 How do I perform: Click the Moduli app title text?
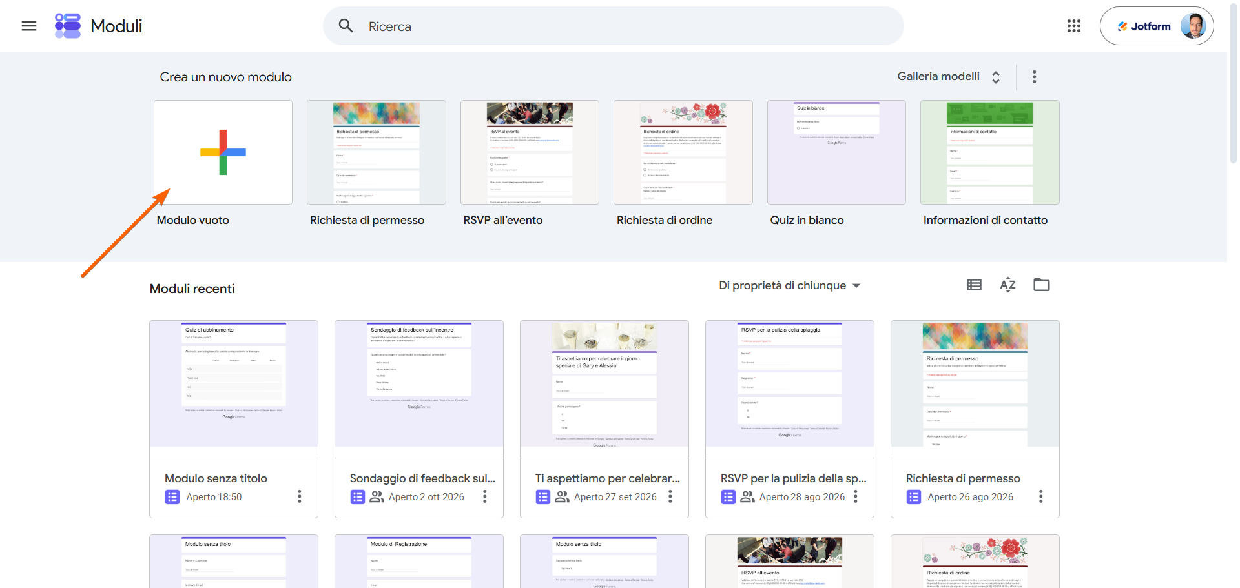click(116, 26)
